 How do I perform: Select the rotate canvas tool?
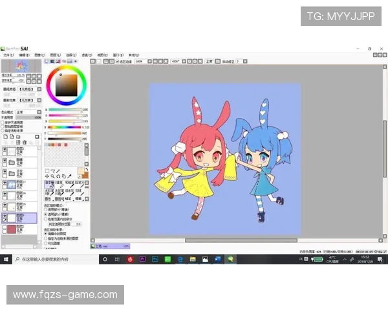tap(58, 176)
